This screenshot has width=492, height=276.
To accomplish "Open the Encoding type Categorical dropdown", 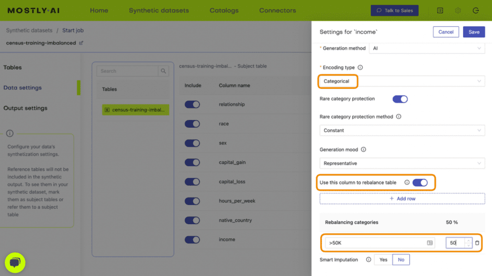I will click(x=402, y=82).
